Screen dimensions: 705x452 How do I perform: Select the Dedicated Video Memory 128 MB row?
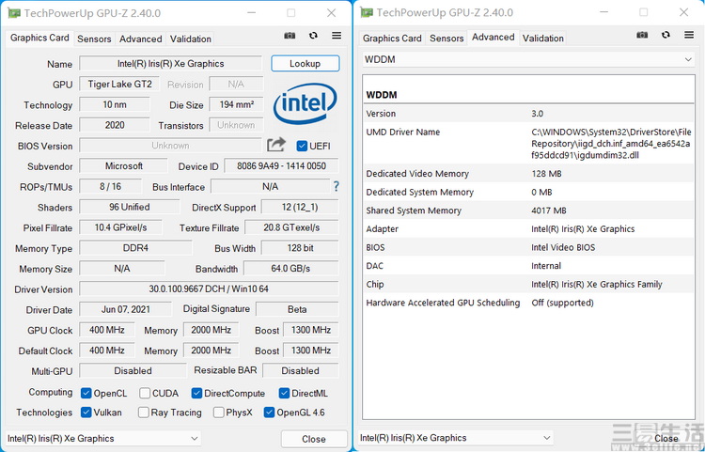(x=528, y=174)
